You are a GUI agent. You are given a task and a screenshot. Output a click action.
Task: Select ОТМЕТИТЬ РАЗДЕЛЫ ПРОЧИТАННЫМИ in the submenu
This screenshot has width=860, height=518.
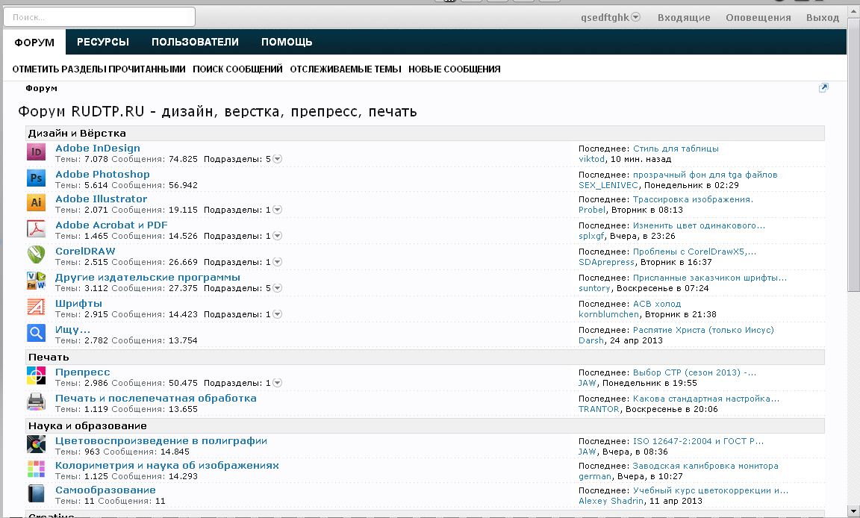click(x=99, y=69)
